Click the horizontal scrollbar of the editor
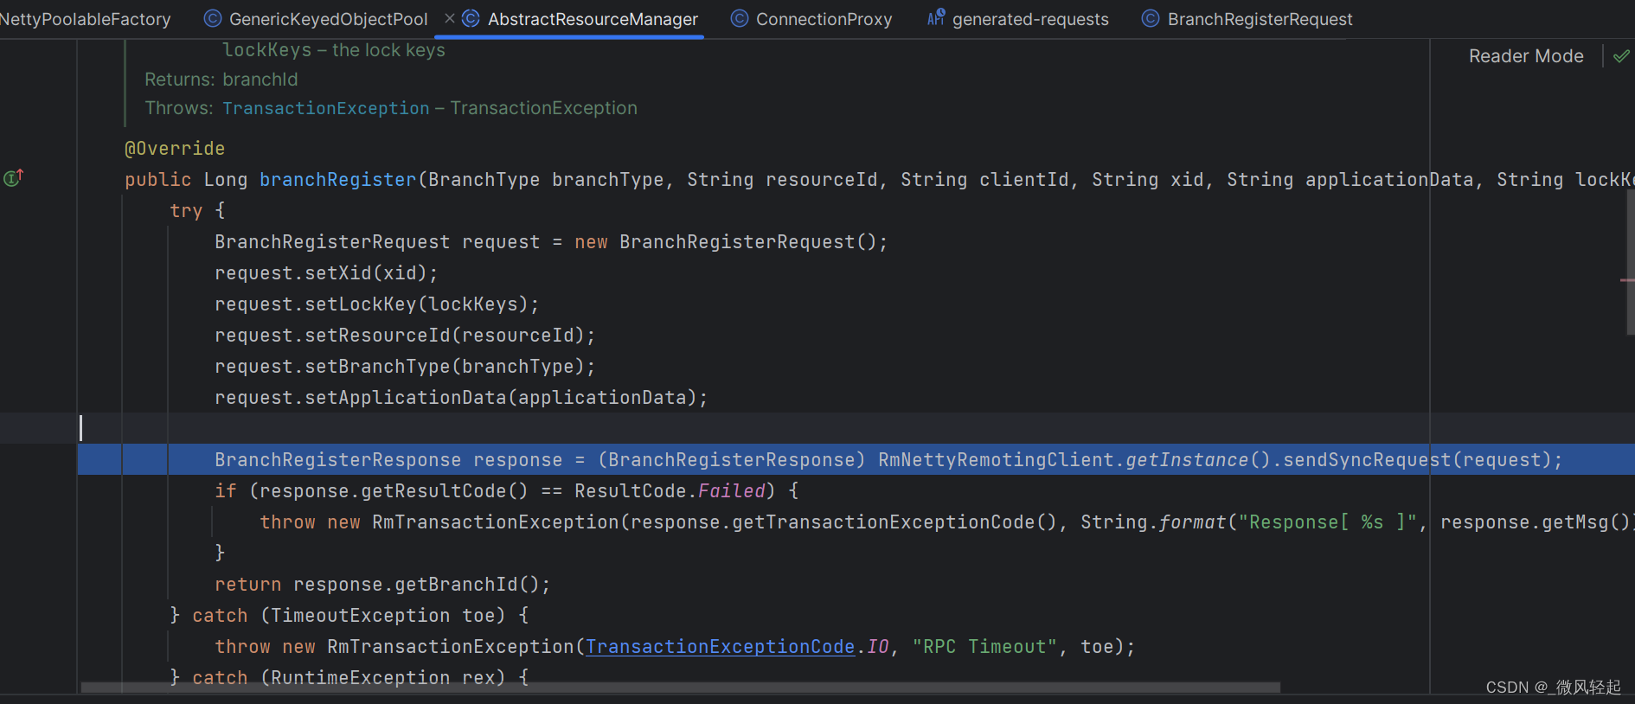 [x=680, y=688]
